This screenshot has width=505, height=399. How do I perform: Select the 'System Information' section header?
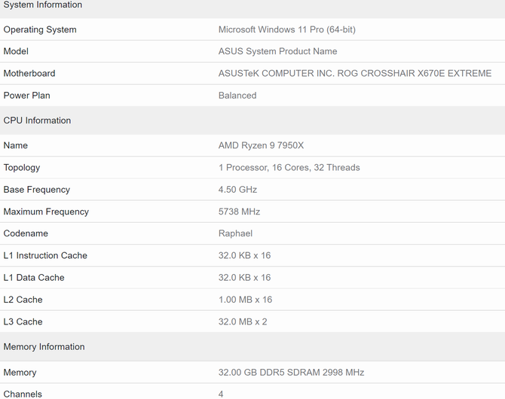(x=43, y=5)
